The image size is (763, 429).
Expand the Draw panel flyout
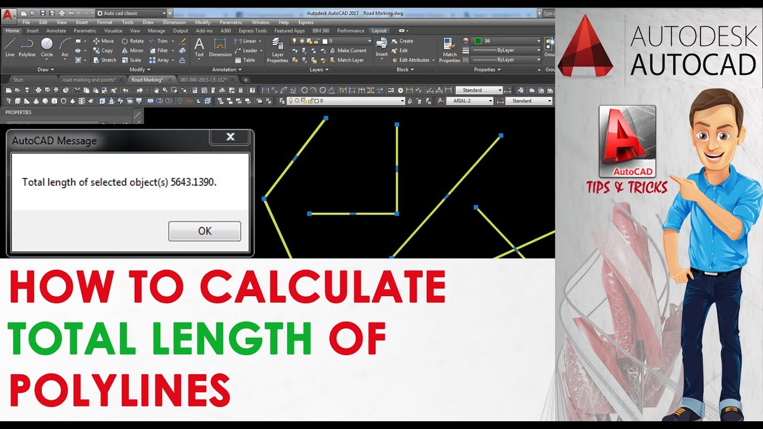45,70
